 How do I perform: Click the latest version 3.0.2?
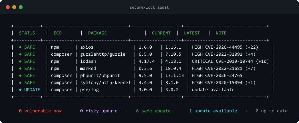tap(172, 90)
